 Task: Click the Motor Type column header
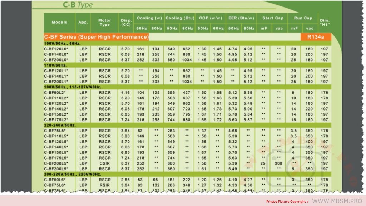pos(104,23)
